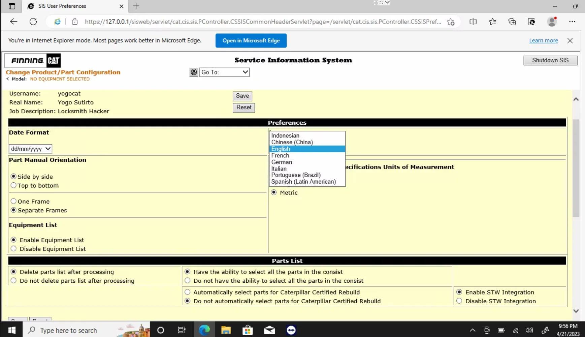
Task: Click the browser refresh icon
Action: 33,22
